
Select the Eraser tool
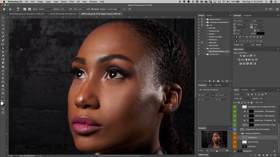[3, 55]
